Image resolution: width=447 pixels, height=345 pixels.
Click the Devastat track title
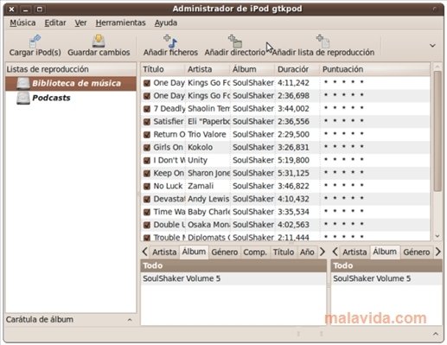coord(169,199)
